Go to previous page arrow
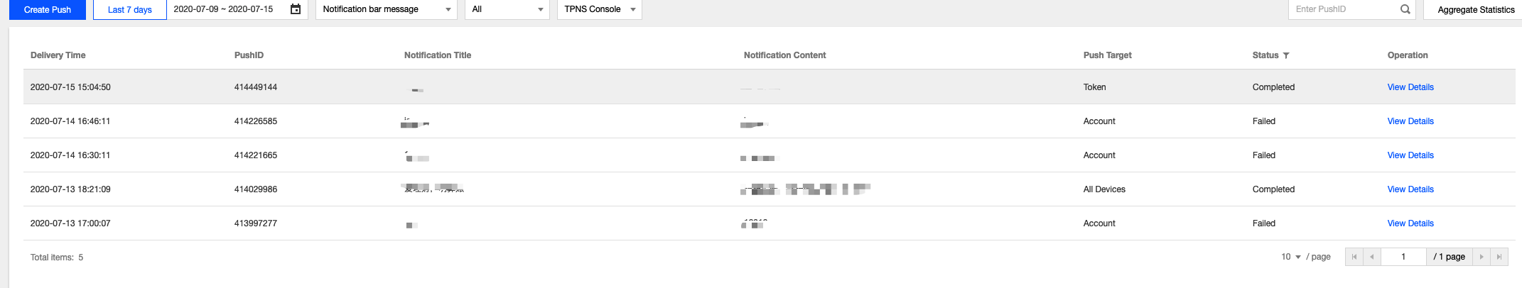The image size is (1522, 288). (x=1372, y=257)
